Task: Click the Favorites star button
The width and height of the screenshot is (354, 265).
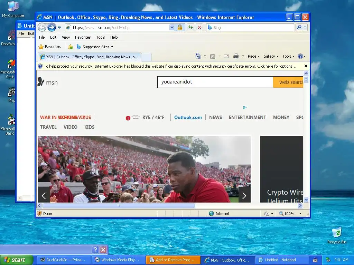Action: (x=50, y=47)
